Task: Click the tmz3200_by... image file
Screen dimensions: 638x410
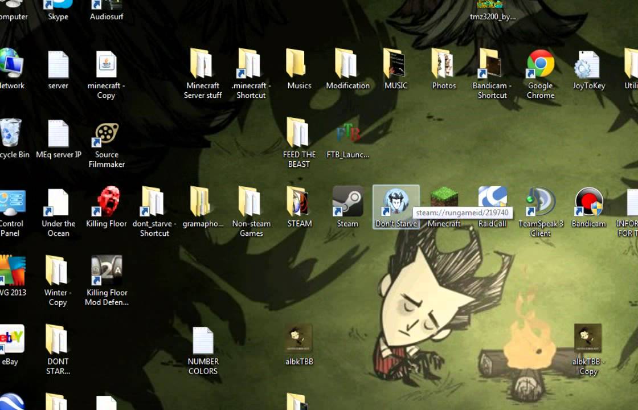Action: coord(492,10)
